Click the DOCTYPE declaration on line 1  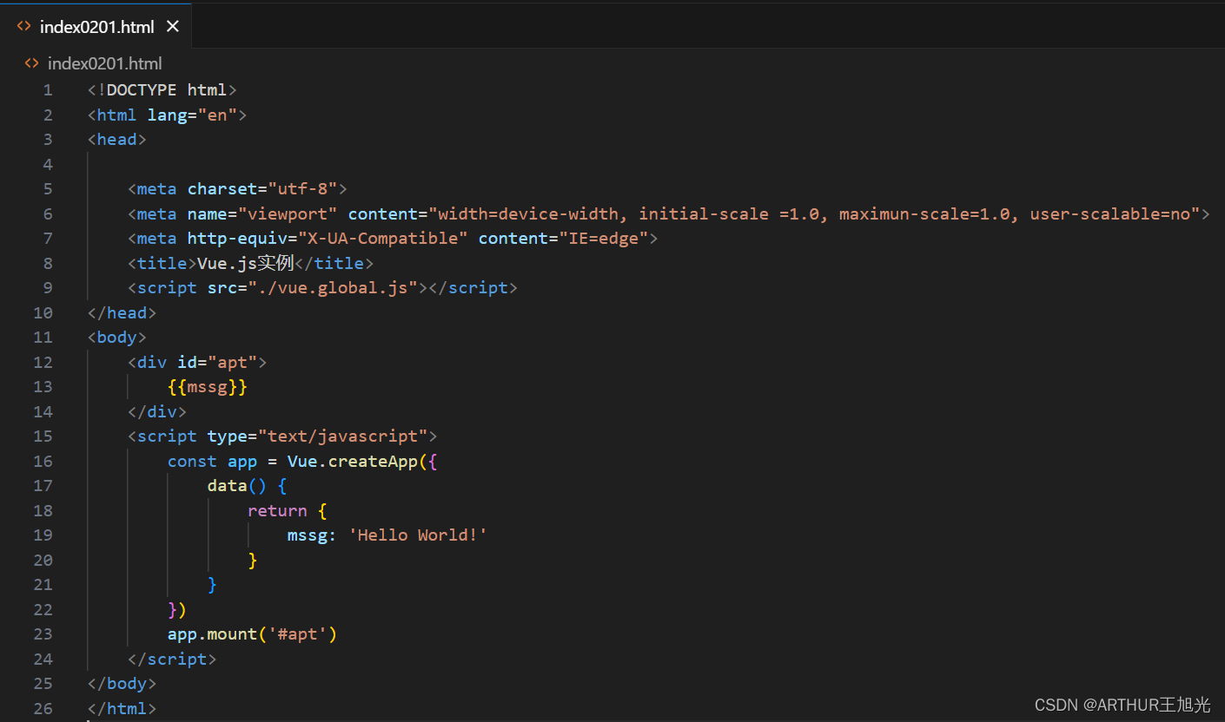[x=162, y=89]
